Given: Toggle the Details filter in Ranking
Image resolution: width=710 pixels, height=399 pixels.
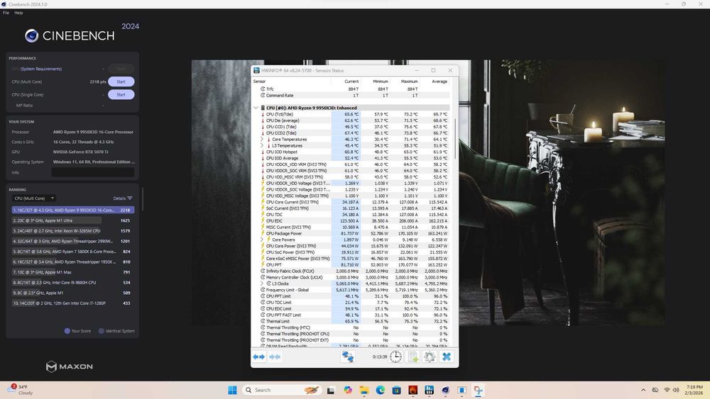Looking at the screenshot, I should (x=123, y=198).
